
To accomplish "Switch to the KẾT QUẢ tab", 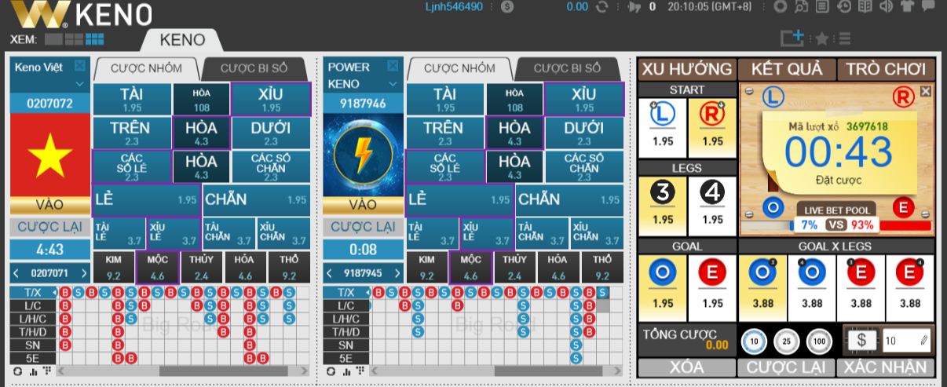I will pyautogui.click(x=787, y=69).
